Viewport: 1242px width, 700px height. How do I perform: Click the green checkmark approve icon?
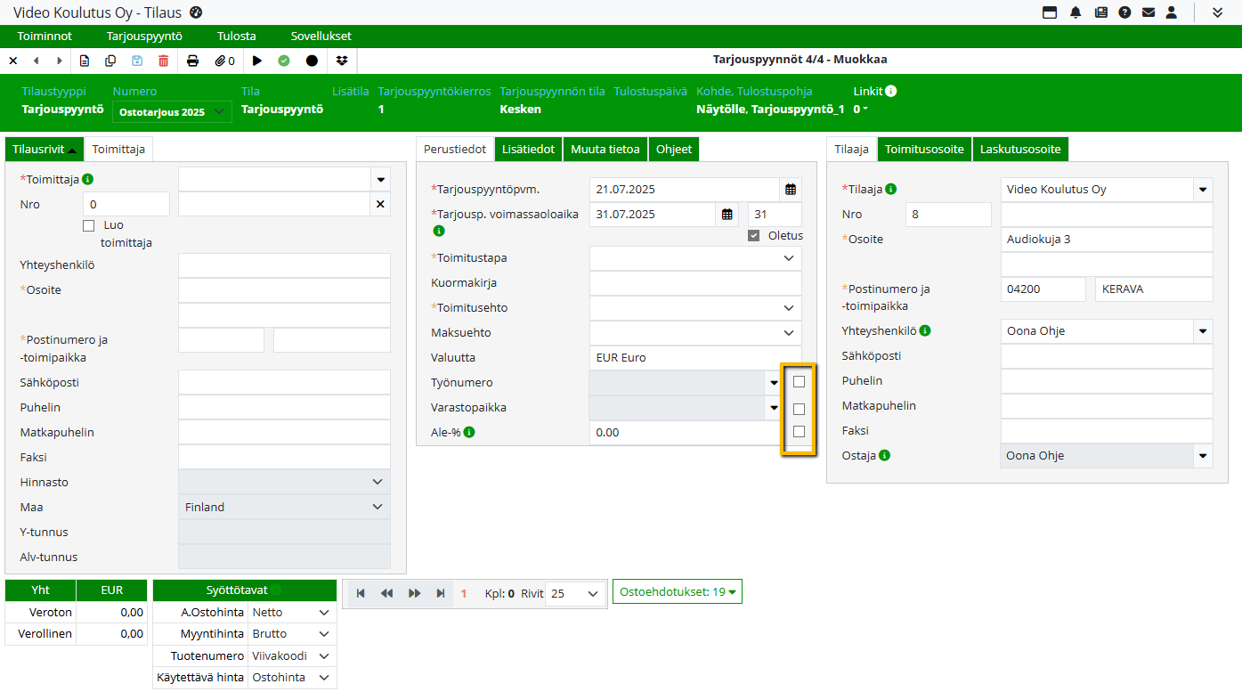pos(284,61)
